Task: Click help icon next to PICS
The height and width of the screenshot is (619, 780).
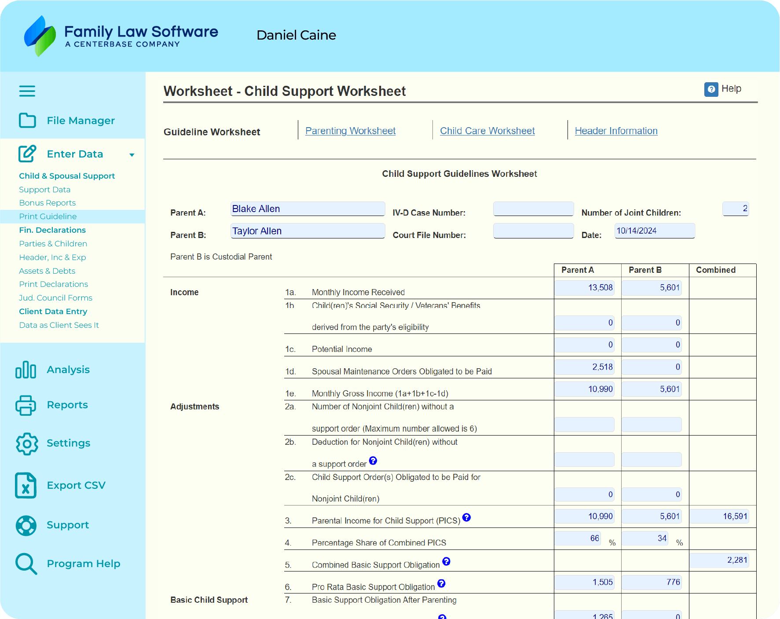Action: point(466,517)
